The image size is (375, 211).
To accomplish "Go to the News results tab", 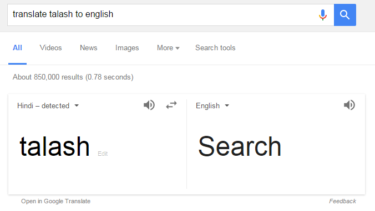I will point(89,48).
